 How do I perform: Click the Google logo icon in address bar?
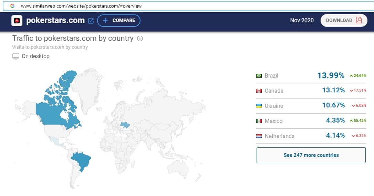[12, 6]
